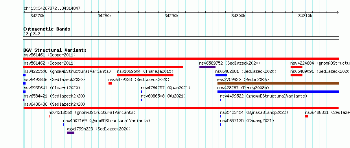Select the red bar under nsv1069504
Viewport: 350px width, 148px height.
[x=145, y=75]
